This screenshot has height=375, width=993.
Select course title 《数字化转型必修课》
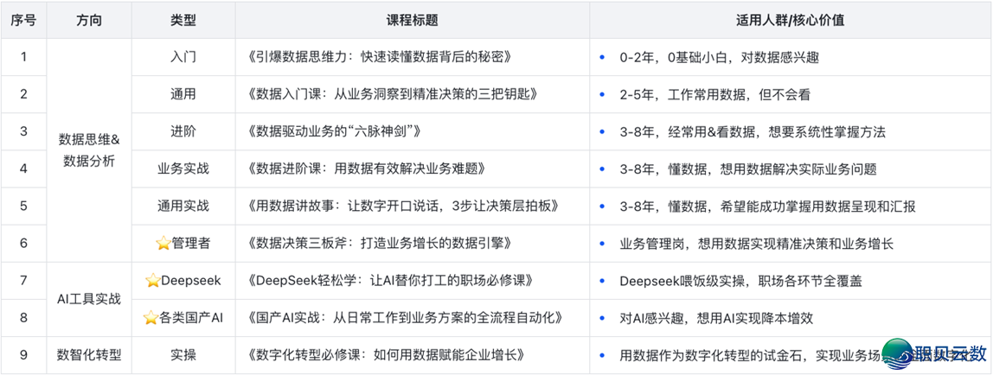(x=386, y=355)
